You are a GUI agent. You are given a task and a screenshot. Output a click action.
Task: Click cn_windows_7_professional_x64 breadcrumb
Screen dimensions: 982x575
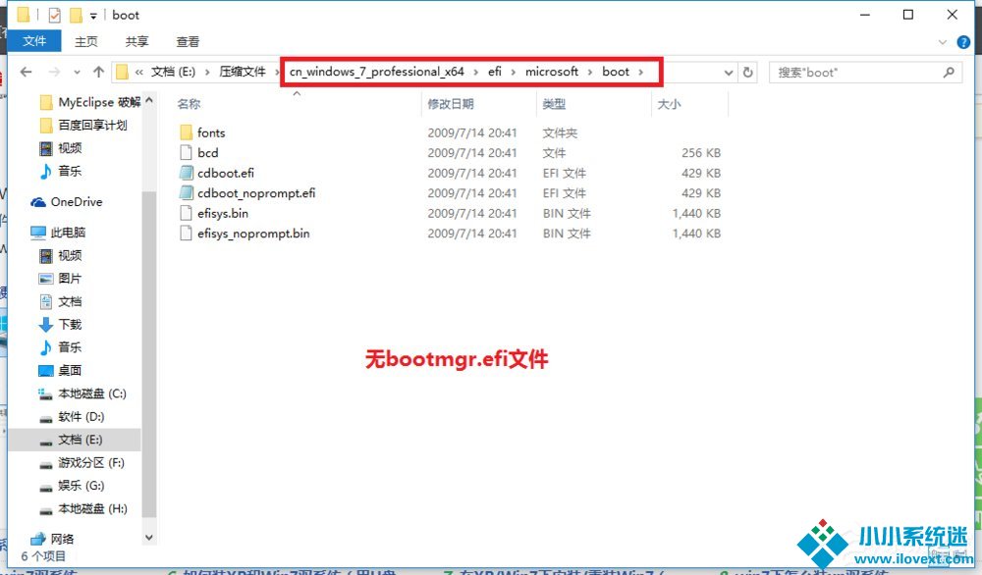coord(376,72)
